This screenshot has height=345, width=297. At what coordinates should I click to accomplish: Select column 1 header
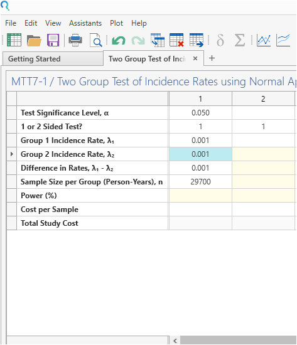point(200,98)
